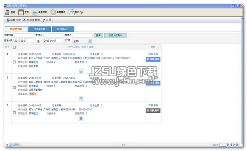Go to last page arrow icon
Image resolution: width=247 pixels, height=151 pixels.
coord(237,145)
